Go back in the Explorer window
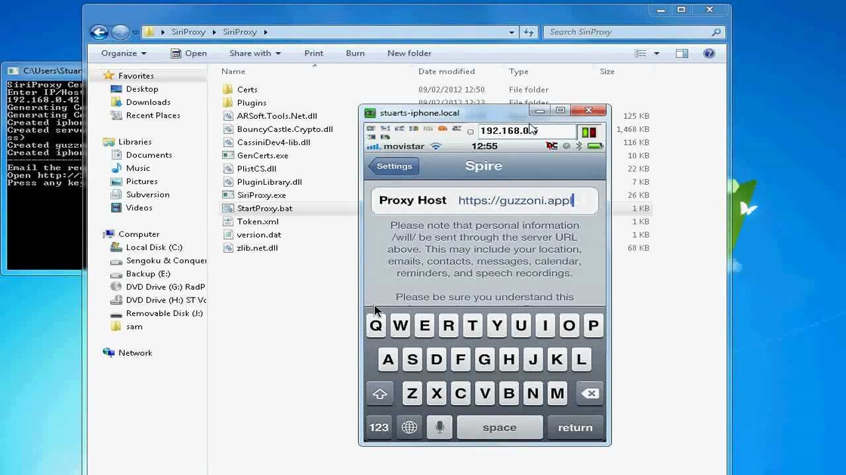Screen dimensions: 846x475 point(99,32)
